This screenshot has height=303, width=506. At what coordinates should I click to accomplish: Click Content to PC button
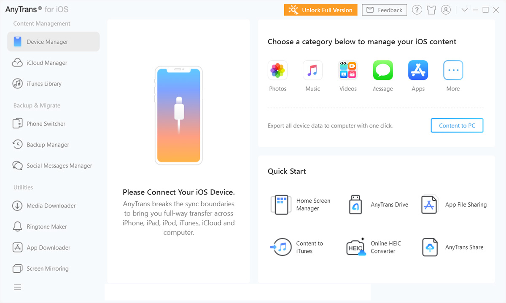point(457,125)
